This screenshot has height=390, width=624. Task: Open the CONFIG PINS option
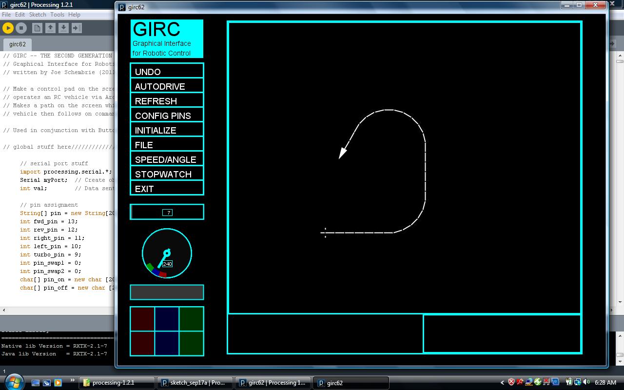coord(167,115)
